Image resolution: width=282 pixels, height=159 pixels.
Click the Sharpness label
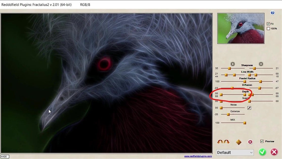pyautogui.click(x=247, y=65)
